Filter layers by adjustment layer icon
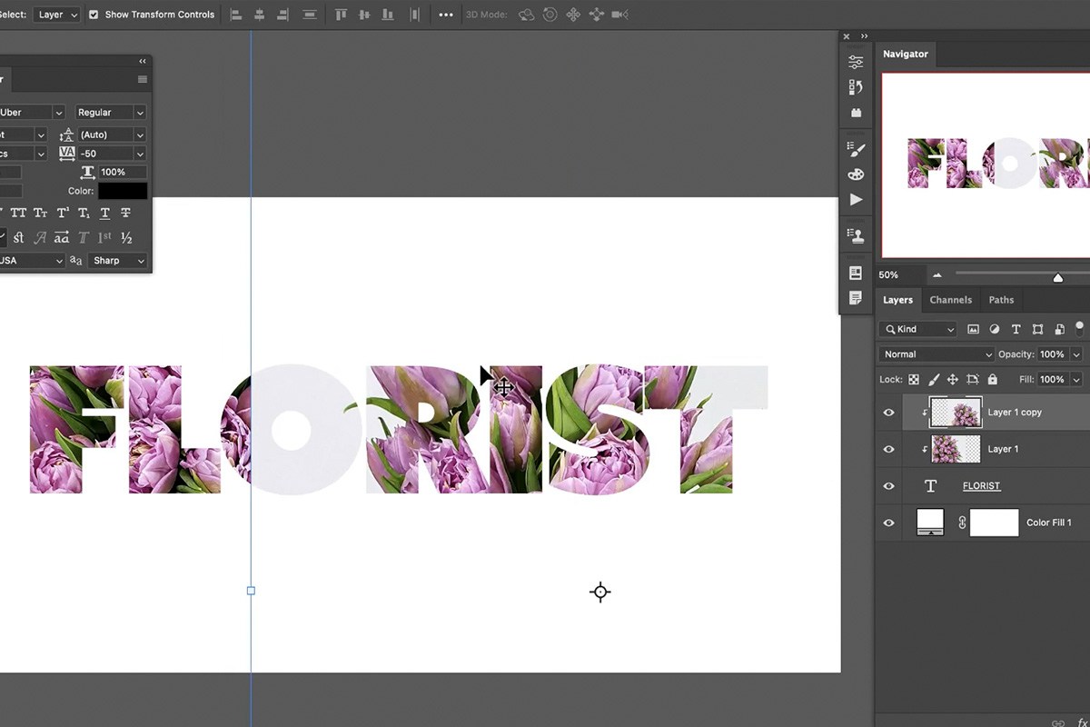 pos(995,329)
